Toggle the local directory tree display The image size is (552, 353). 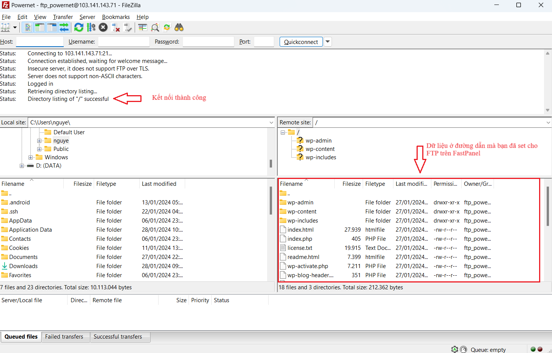[39, 27]
